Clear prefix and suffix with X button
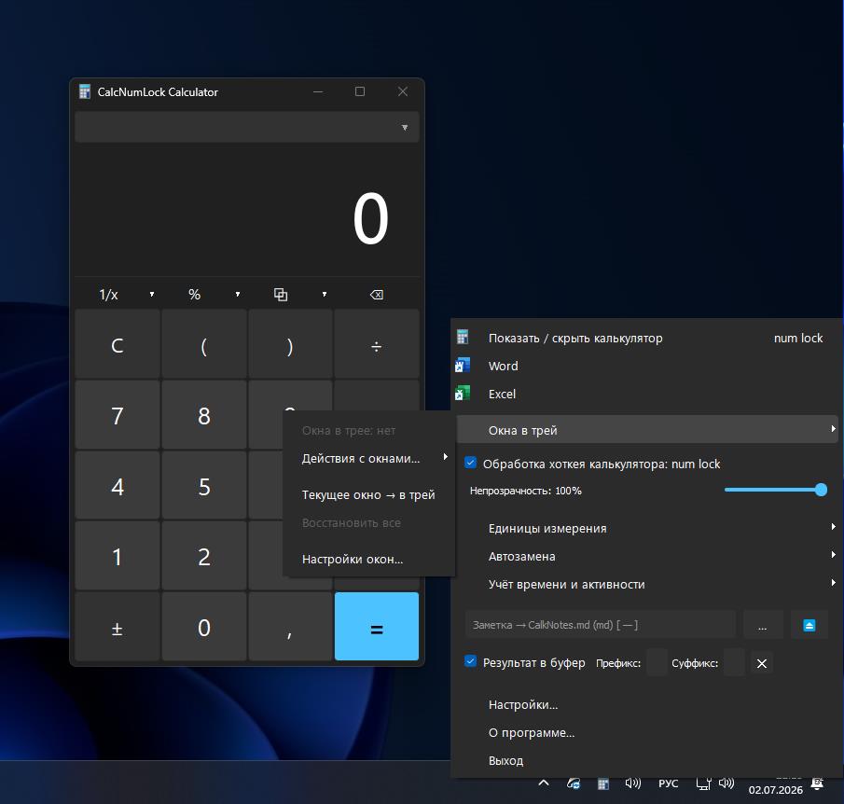The width and height of the screenshot is (844, 804). [x=762, y=663]
